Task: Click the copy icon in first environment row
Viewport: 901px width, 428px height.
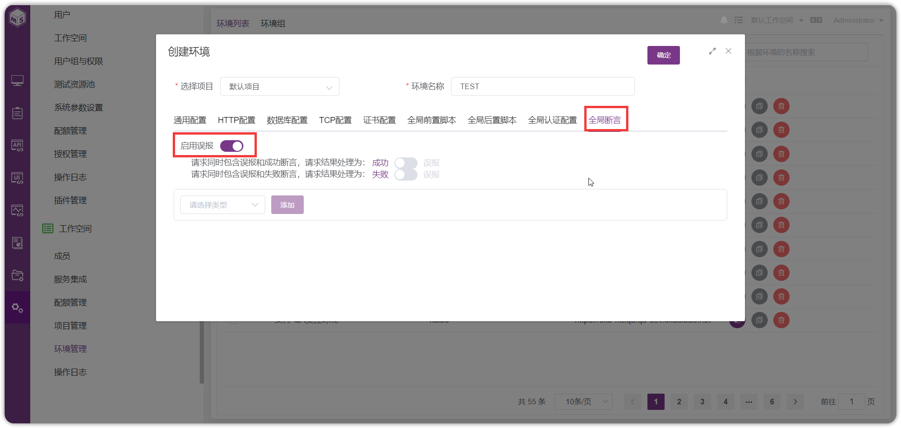Action: (759, 106)
